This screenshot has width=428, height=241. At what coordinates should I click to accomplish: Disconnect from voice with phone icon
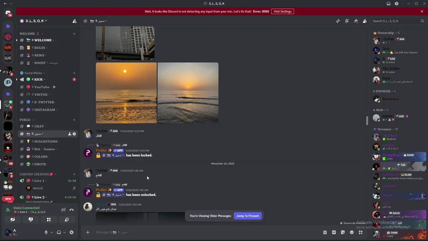coord(71,210)
